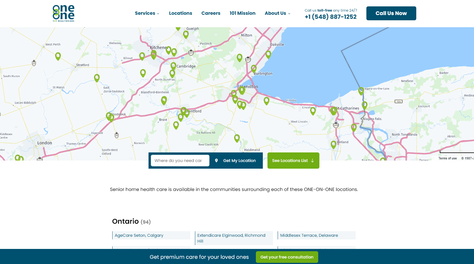Expand the Services dropdown menu
Image resolution: width=474 pixels, height=264 pixels.
pos(147,13)
